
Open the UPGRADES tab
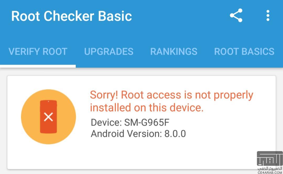109,52
